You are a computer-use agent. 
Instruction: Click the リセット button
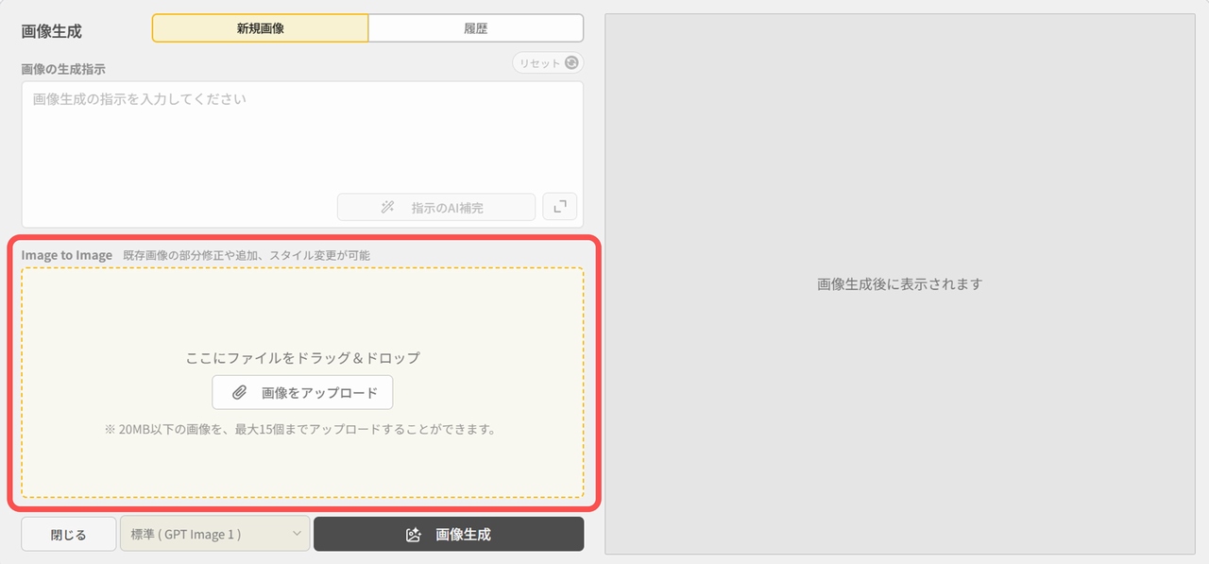[x=539, y=63]
